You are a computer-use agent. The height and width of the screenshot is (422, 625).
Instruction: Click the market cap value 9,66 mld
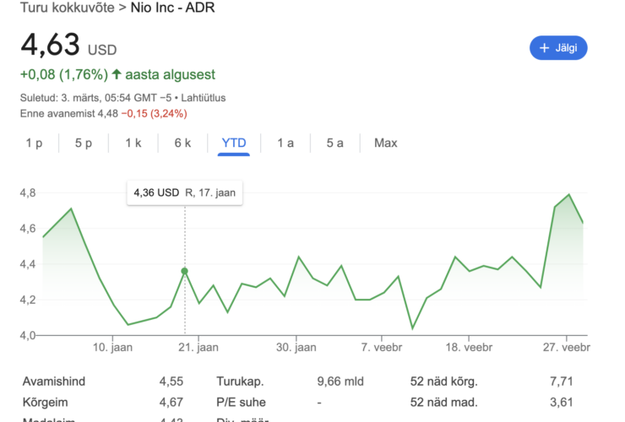[x=340, y=381]
